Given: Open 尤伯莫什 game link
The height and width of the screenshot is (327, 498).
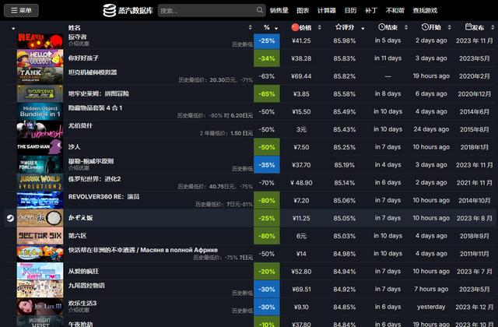Looking at the screenshot, I should pyautogui.click(x=80, y=126).
